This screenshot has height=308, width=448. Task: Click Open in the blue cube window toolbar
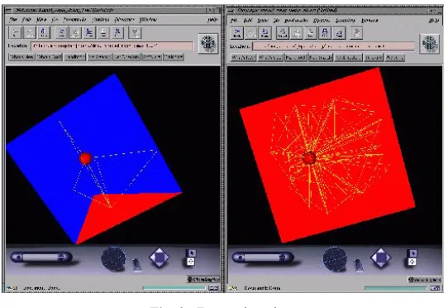89,32
